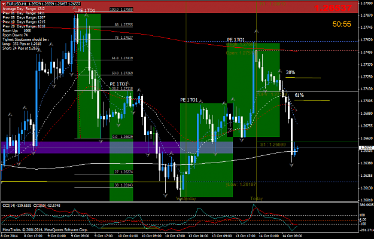This screenshot has height=239, width=374.
Task: Select the Fibonacci label '27 1.26274'
Action: click(x=123, y=171)
